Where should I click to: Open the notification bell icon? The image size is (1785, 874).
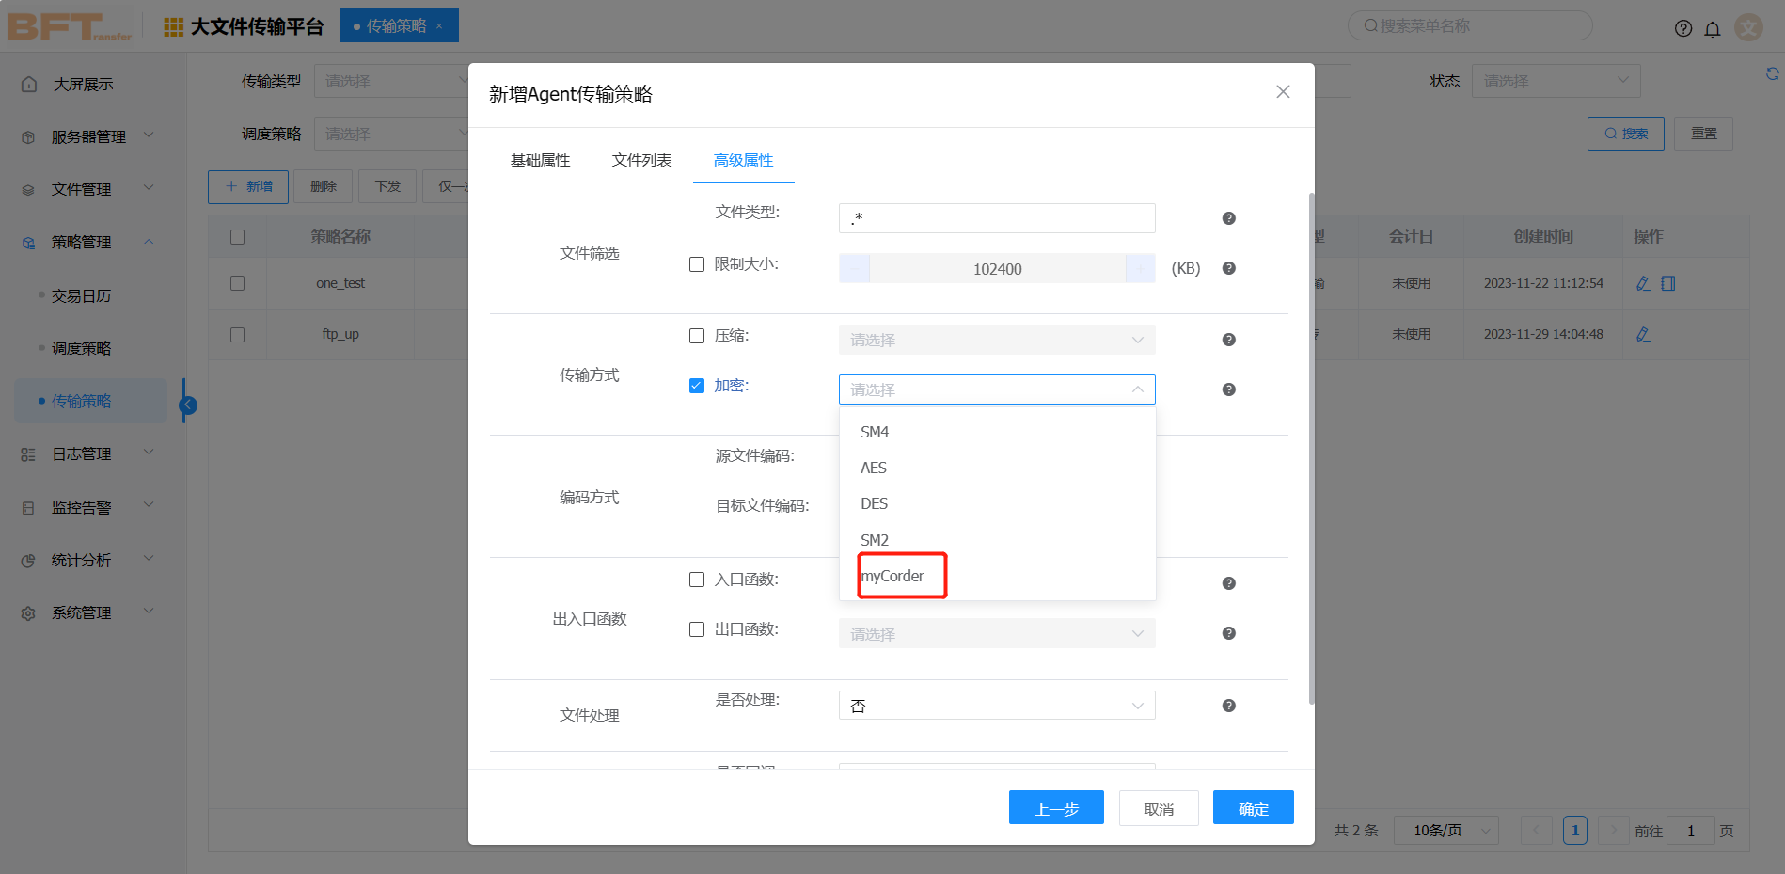pyautogui.click(x=1713, y=28)
